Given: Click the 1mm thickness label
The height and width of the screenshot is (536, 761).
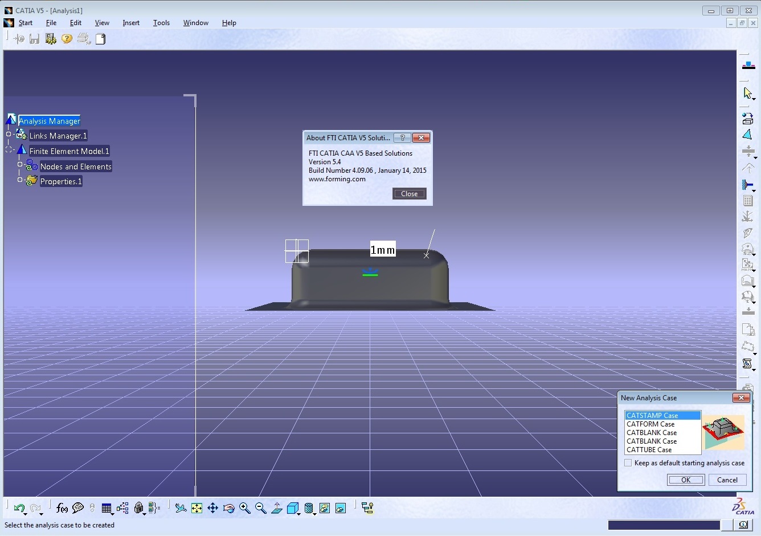Looking at the screenshot, I should pos(383,250).
